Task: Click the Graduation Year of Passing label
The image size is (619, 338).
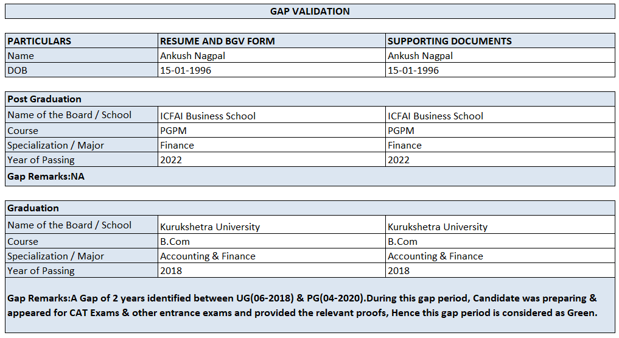Action: click(41, 270)
